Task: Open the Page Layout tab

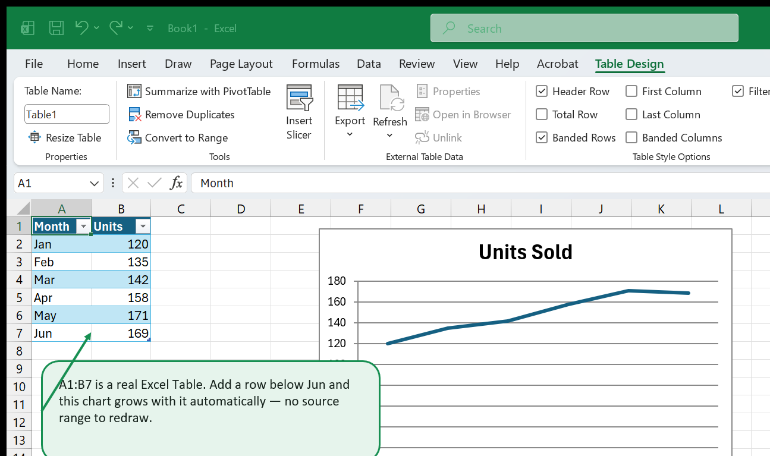Action: coord(241,64)
